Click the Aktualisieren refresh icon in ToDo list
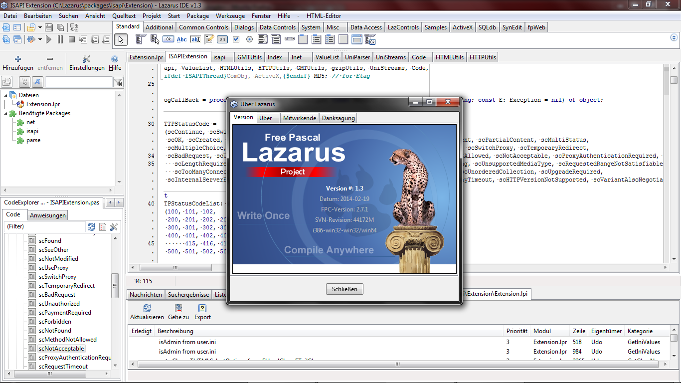The width and height of the screenshot is (681, 383). [147, 308]
